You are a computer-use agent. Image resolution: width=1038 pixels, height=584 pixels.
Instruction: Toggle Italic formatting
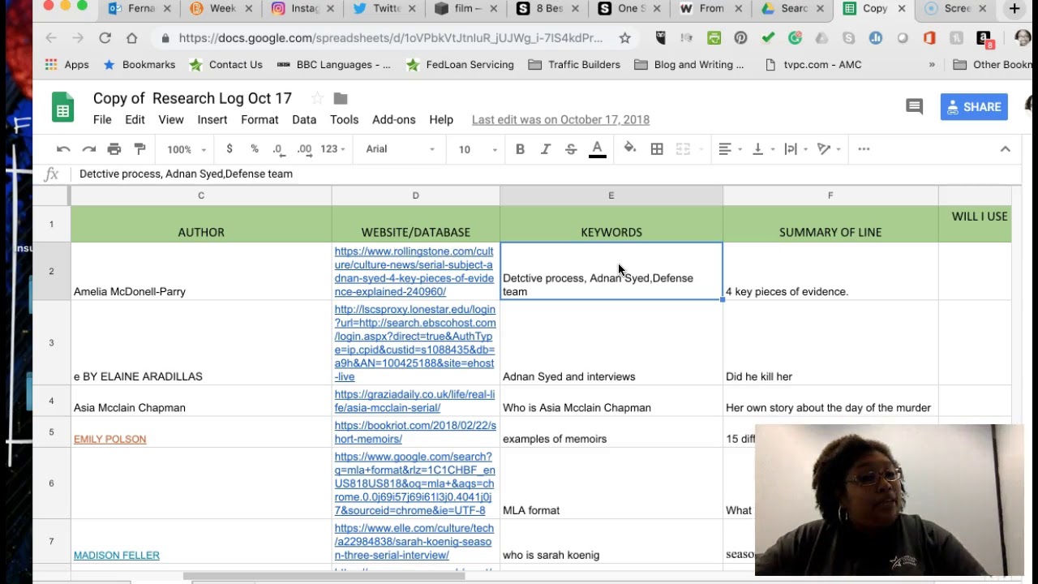pyautogui.click(x=546, y=149)
